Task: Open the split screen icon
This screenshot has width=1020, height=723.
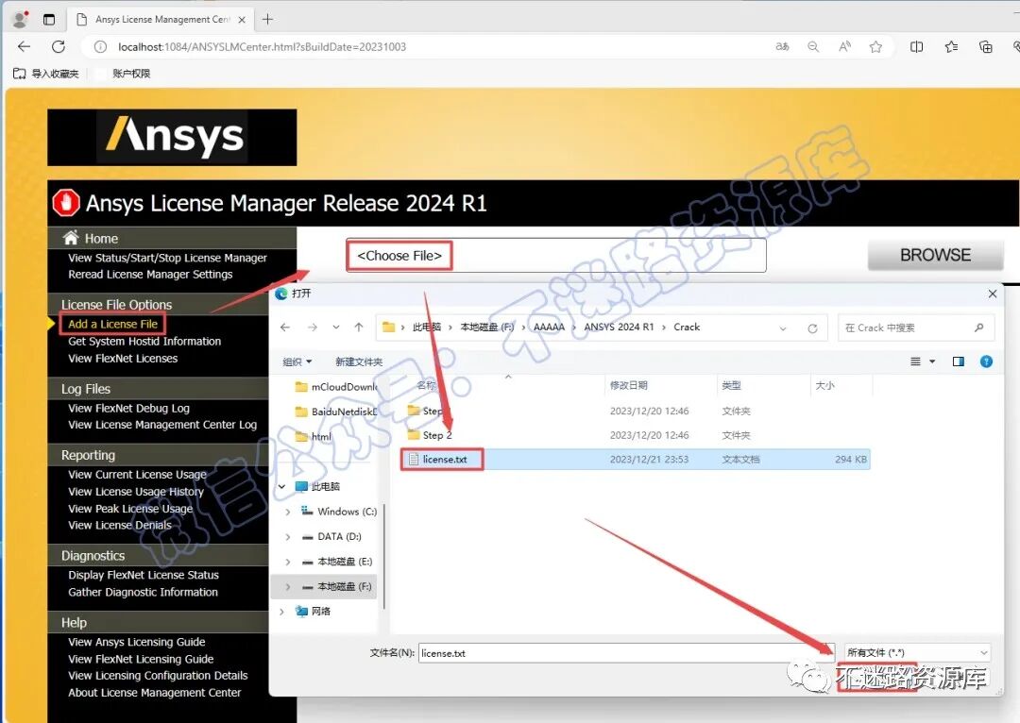Action: pos(916,47)
